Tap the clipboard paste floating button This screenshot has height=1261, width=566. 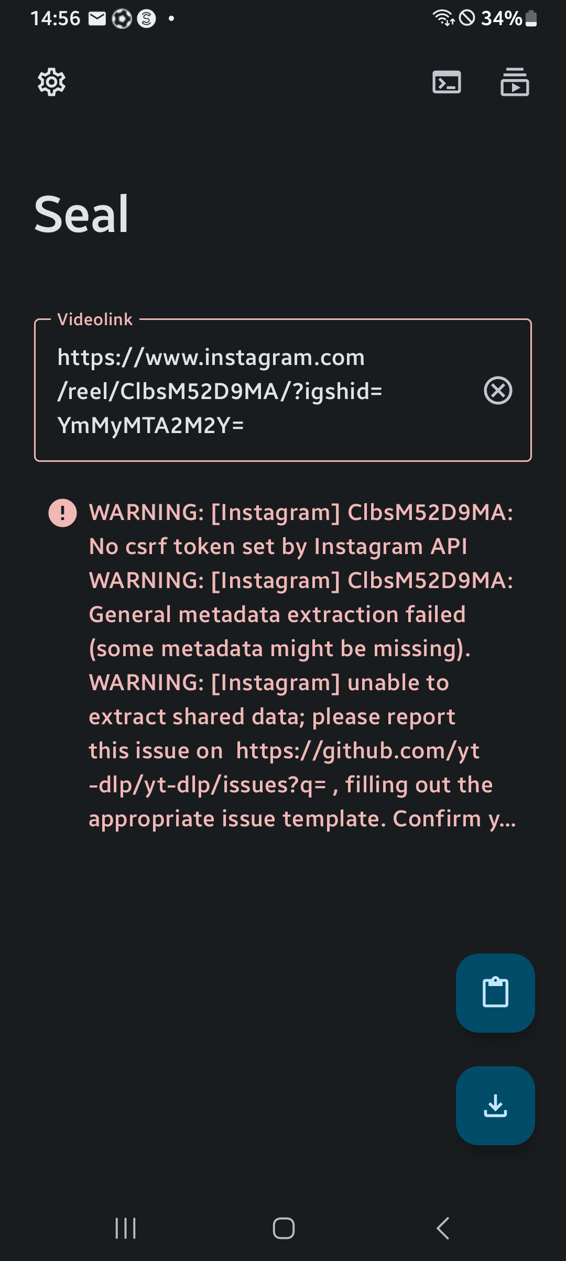[495, 993]
